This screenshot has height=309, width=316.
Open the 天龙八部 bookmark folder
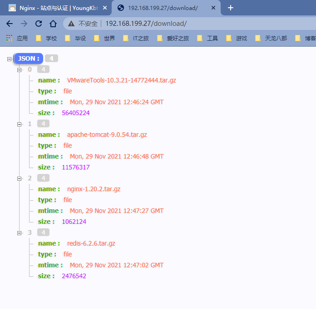[x=271, y=38]
